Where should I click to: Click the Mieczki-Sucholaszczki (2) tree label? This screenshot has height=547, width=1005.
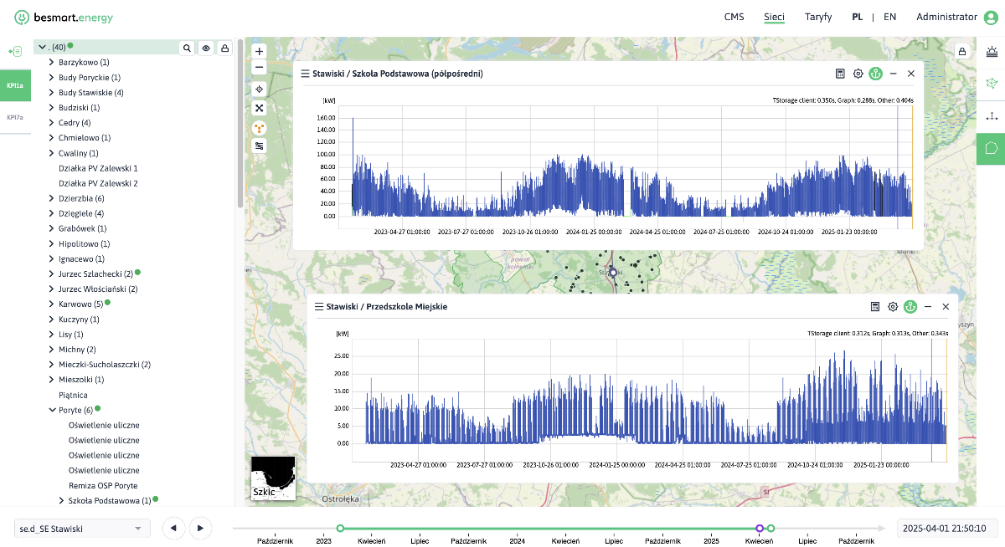click(105, 365)
